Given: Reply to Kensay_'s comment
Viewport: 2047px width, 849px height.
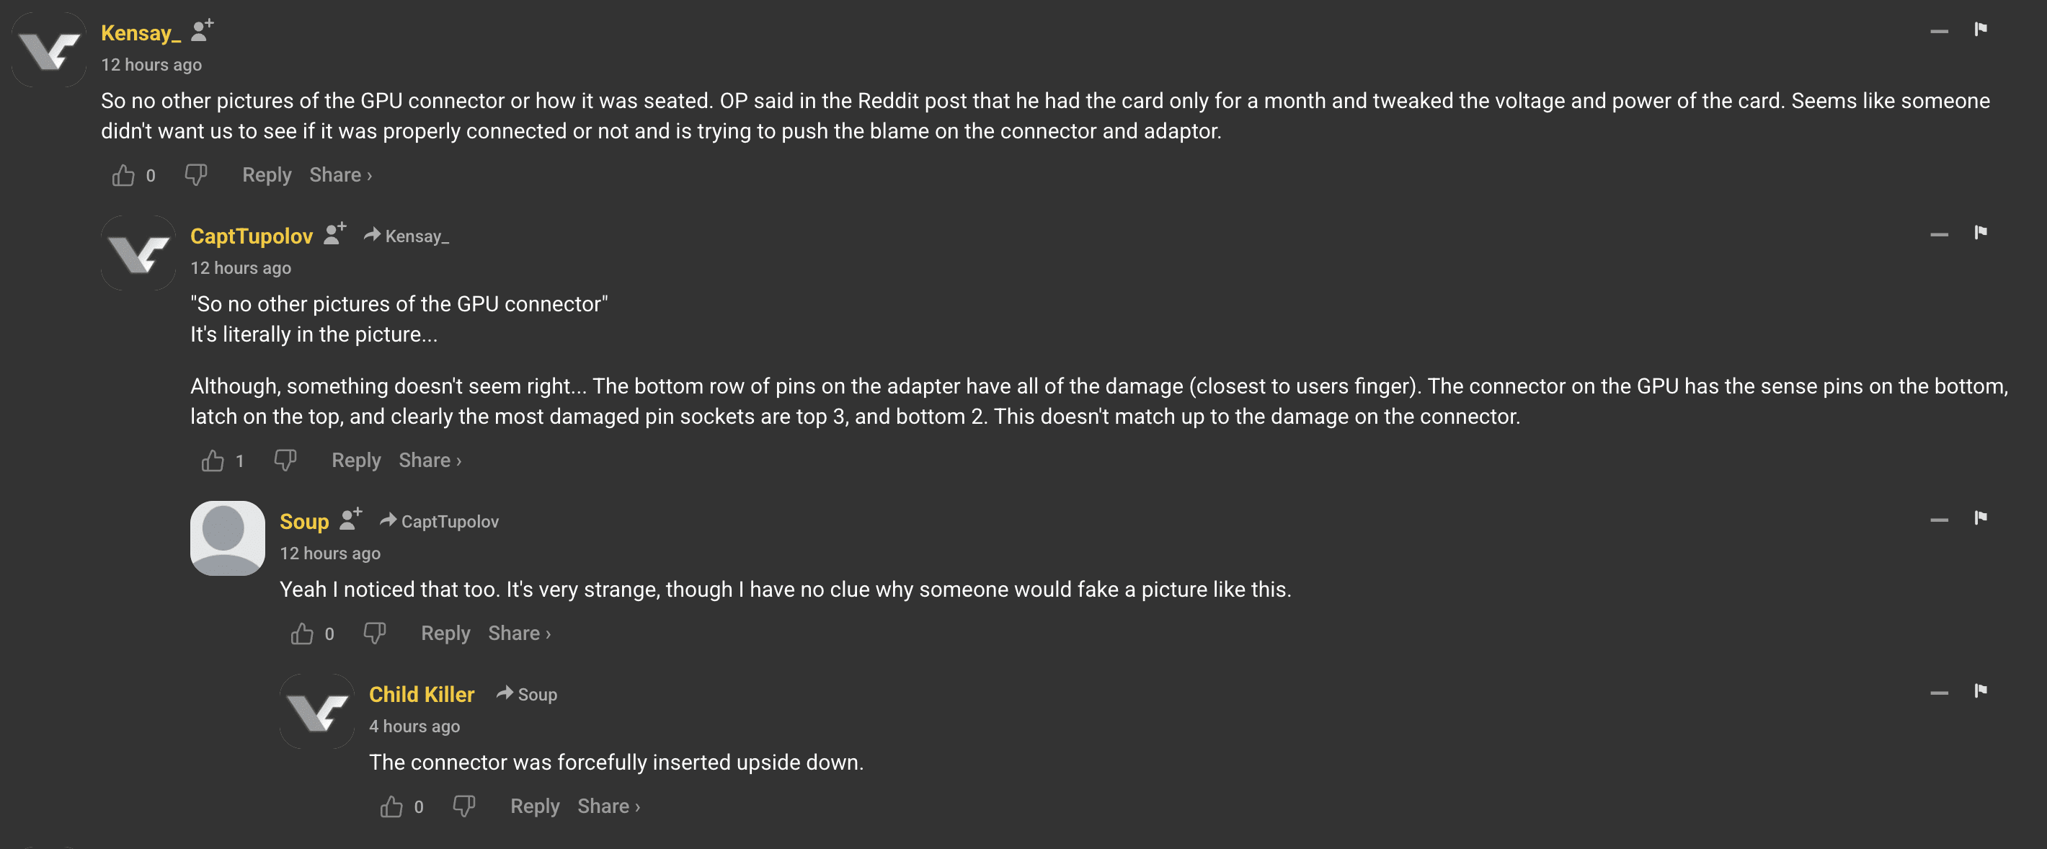Looking at the screenshot, I should pyautogui.click(x=266, y=175).
